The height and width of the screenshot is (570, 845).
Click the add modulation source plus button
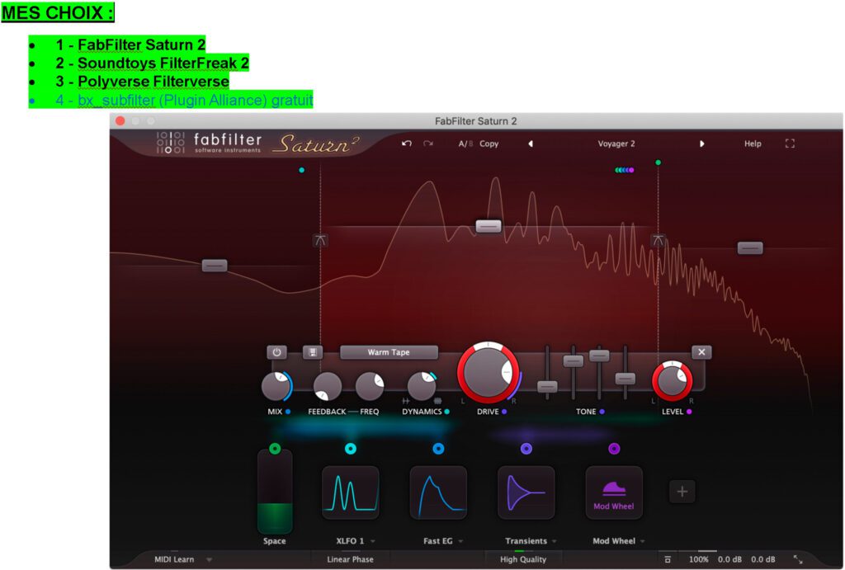pyautogui.click(x=682, y=492)
